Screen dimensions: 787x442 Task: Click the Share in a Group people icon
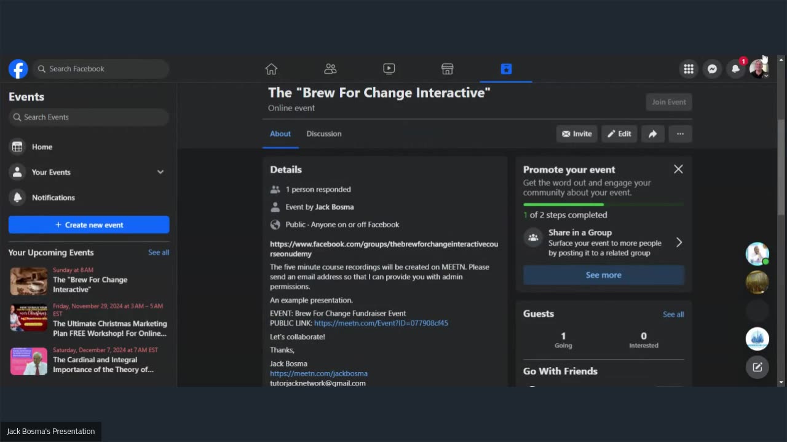pos(533,237)
